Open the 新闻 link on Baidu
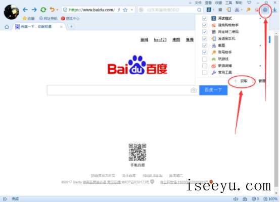 tap(144, 39)
